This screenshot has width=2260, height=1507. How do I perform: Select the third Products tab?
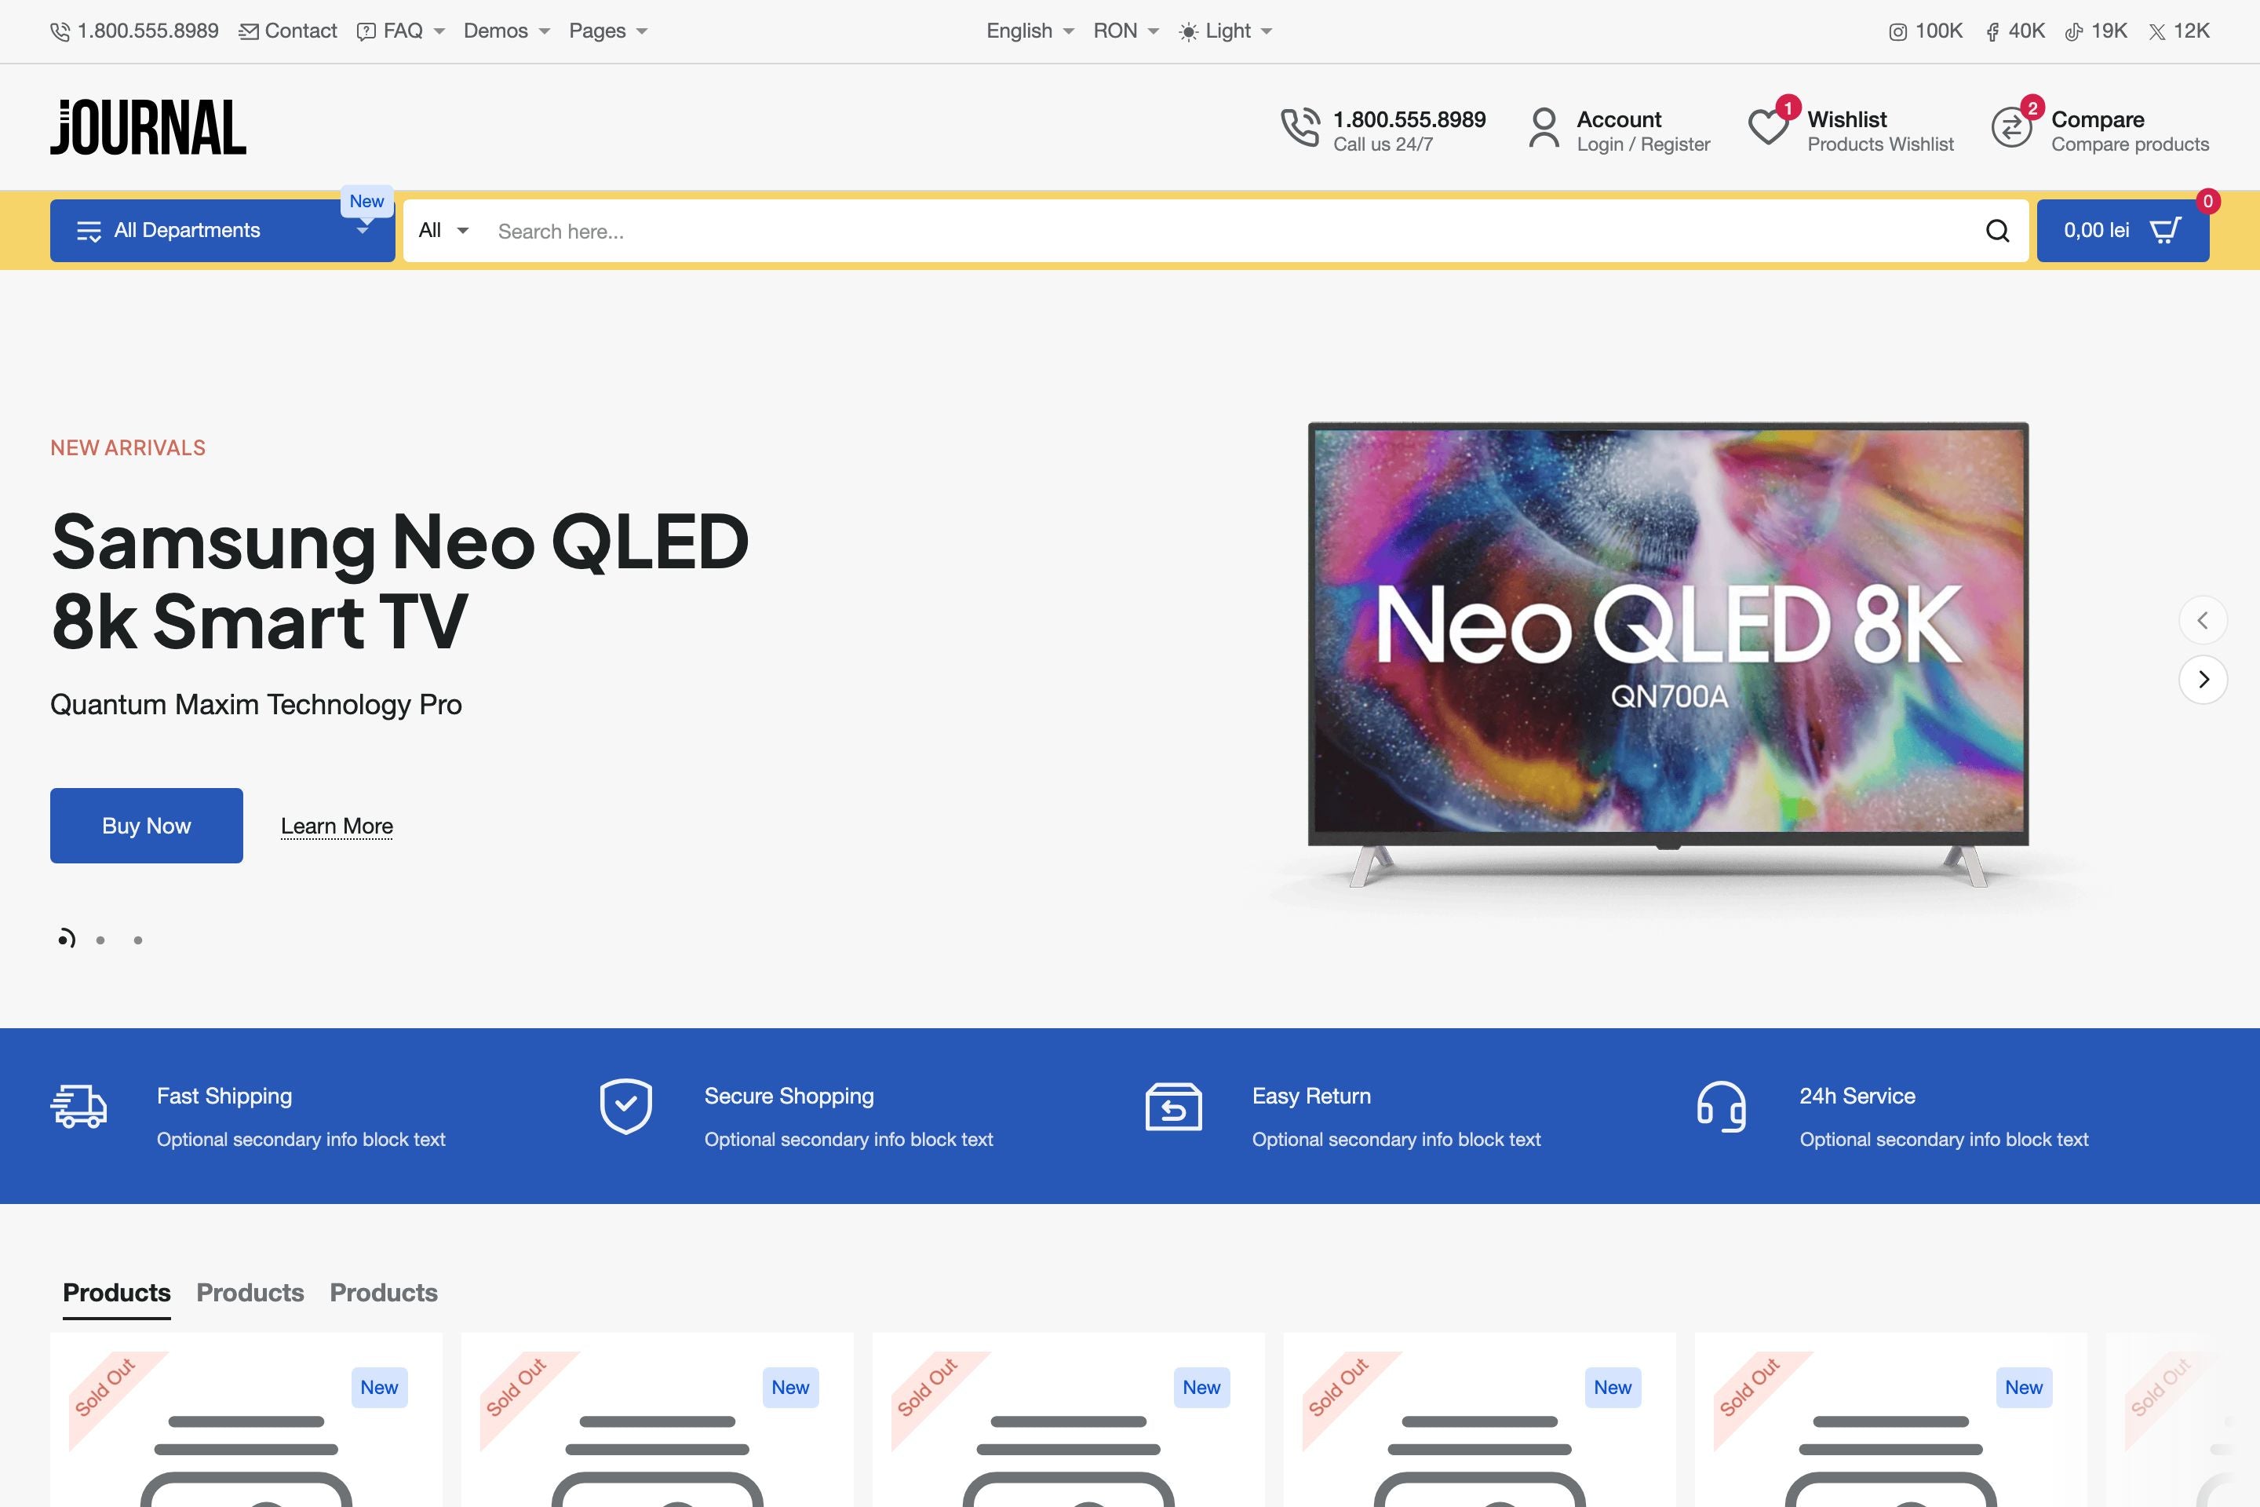pos(384,1293)
